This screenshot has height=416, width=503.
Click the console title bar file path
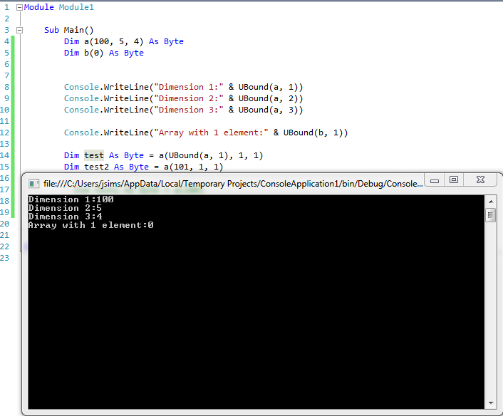pyautogui.click(x=233, y=184)
